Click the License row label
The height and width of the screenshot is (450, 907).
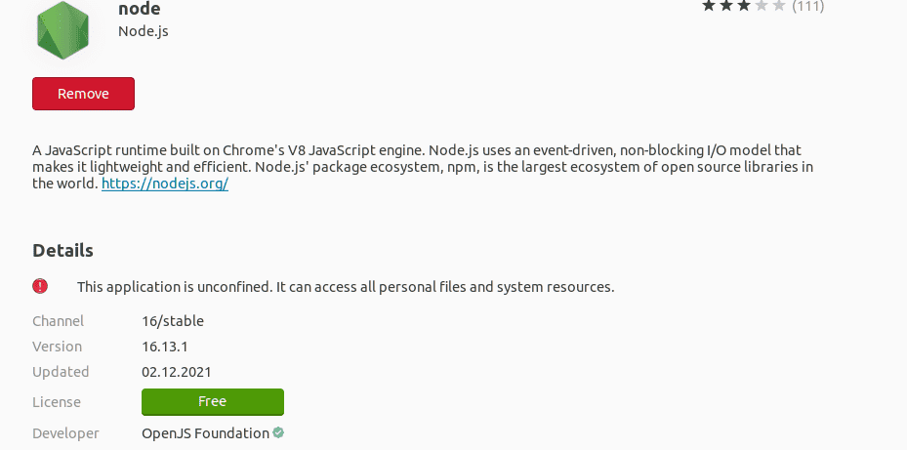[x=57, y=402]
